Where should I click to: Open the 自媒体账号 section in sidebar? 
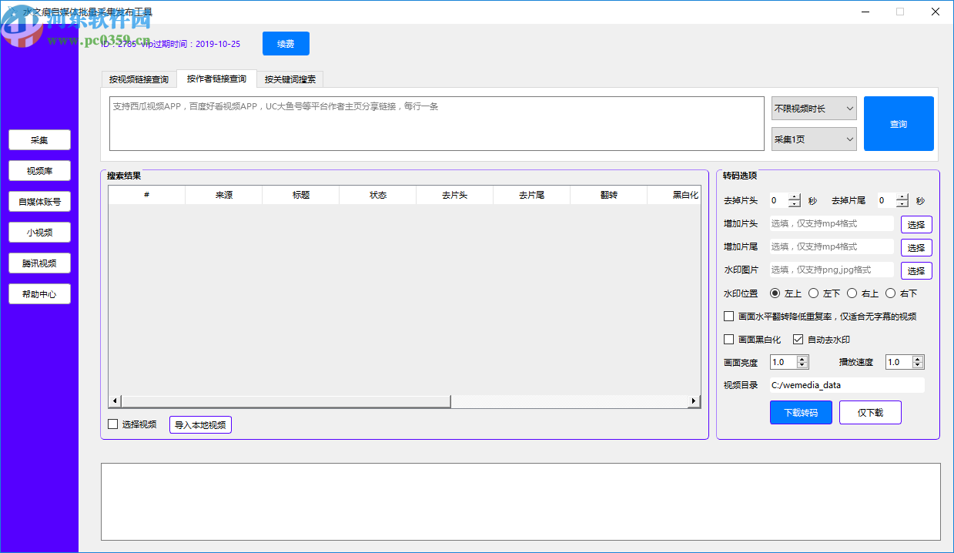[x=39, y=202]
